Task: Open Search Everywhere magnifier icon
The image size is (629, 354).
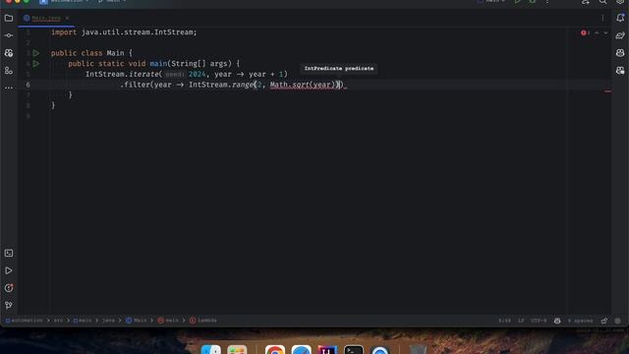Action: coord(602,2)
